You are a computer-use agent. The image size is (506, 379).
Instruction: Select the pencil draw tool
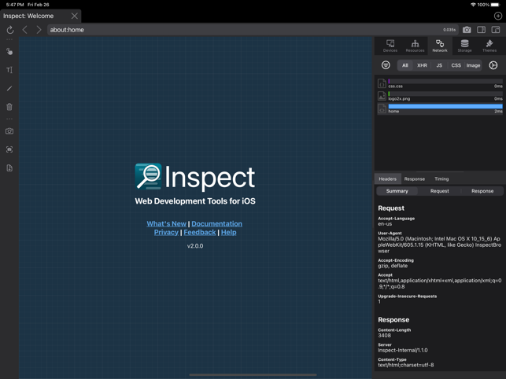click(x=9, y=88)
